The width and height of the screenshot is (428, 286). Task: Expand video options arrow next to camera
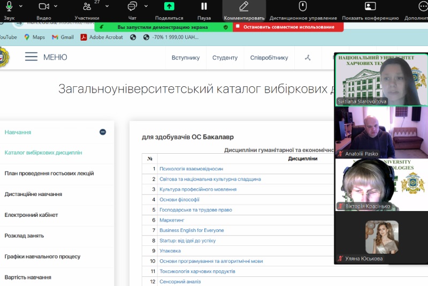57,6
